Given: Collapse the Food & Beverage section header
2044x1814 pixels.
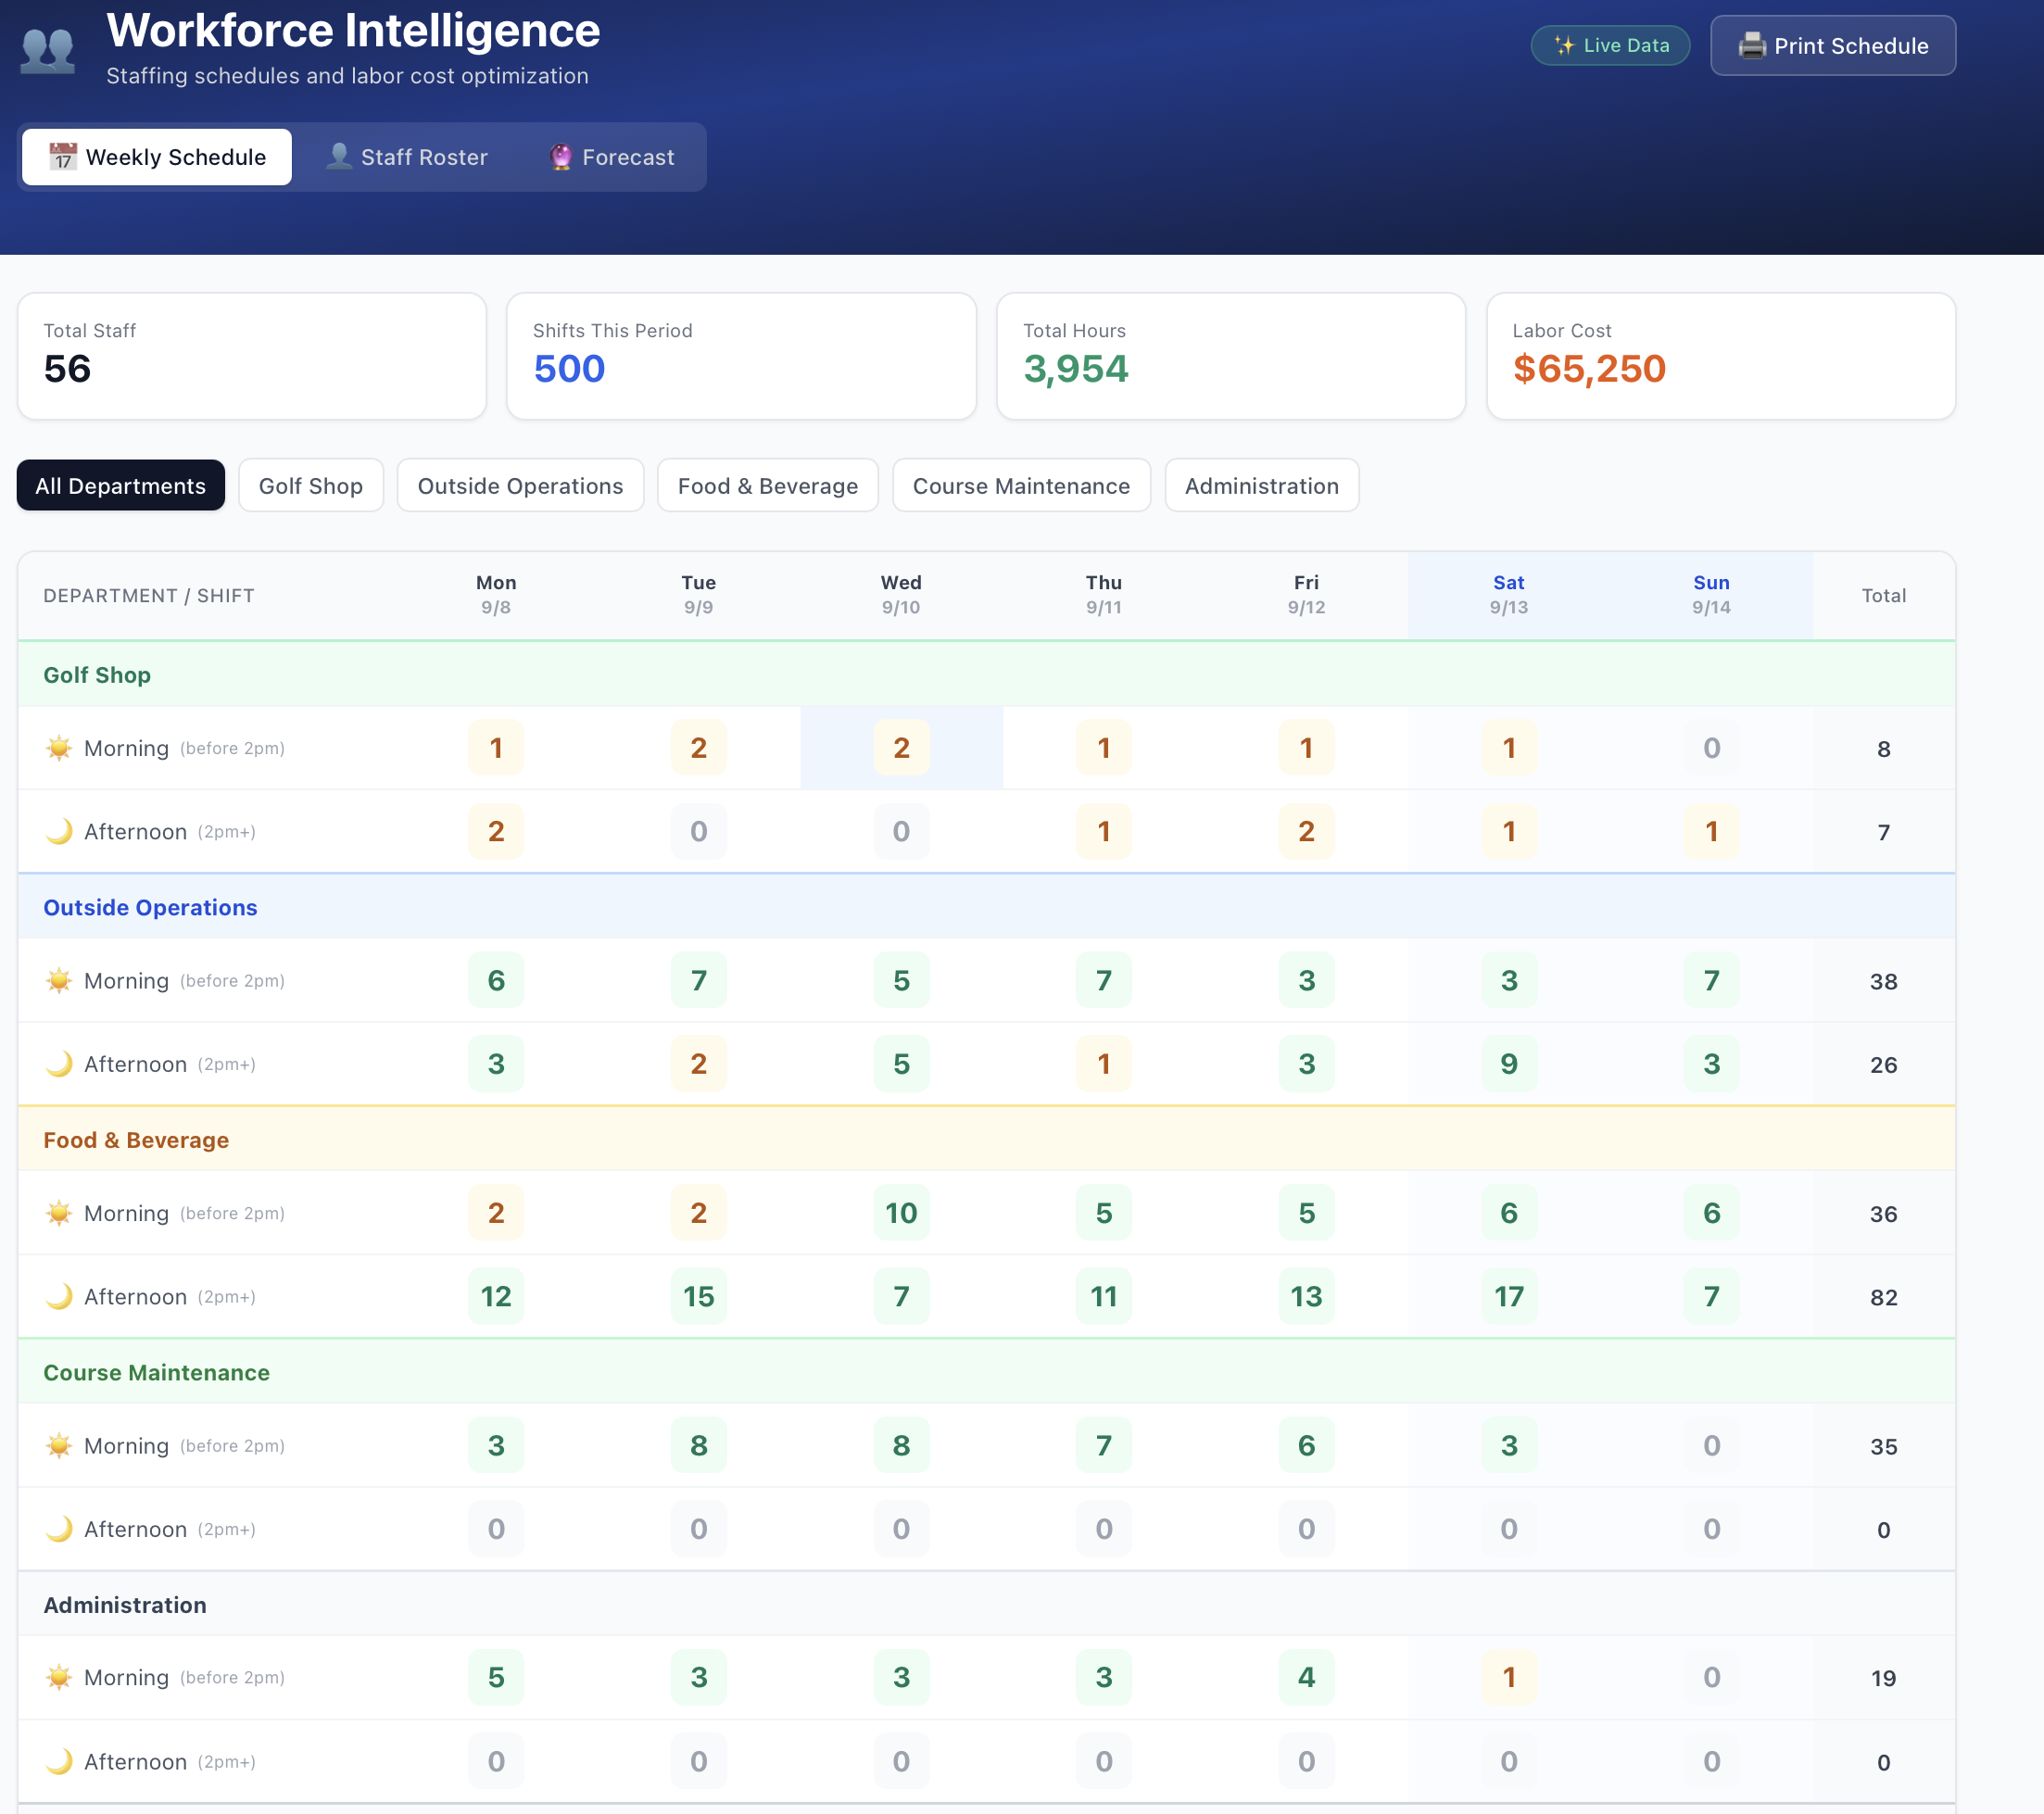Looking at the screenshot, I should point(136,1139).
